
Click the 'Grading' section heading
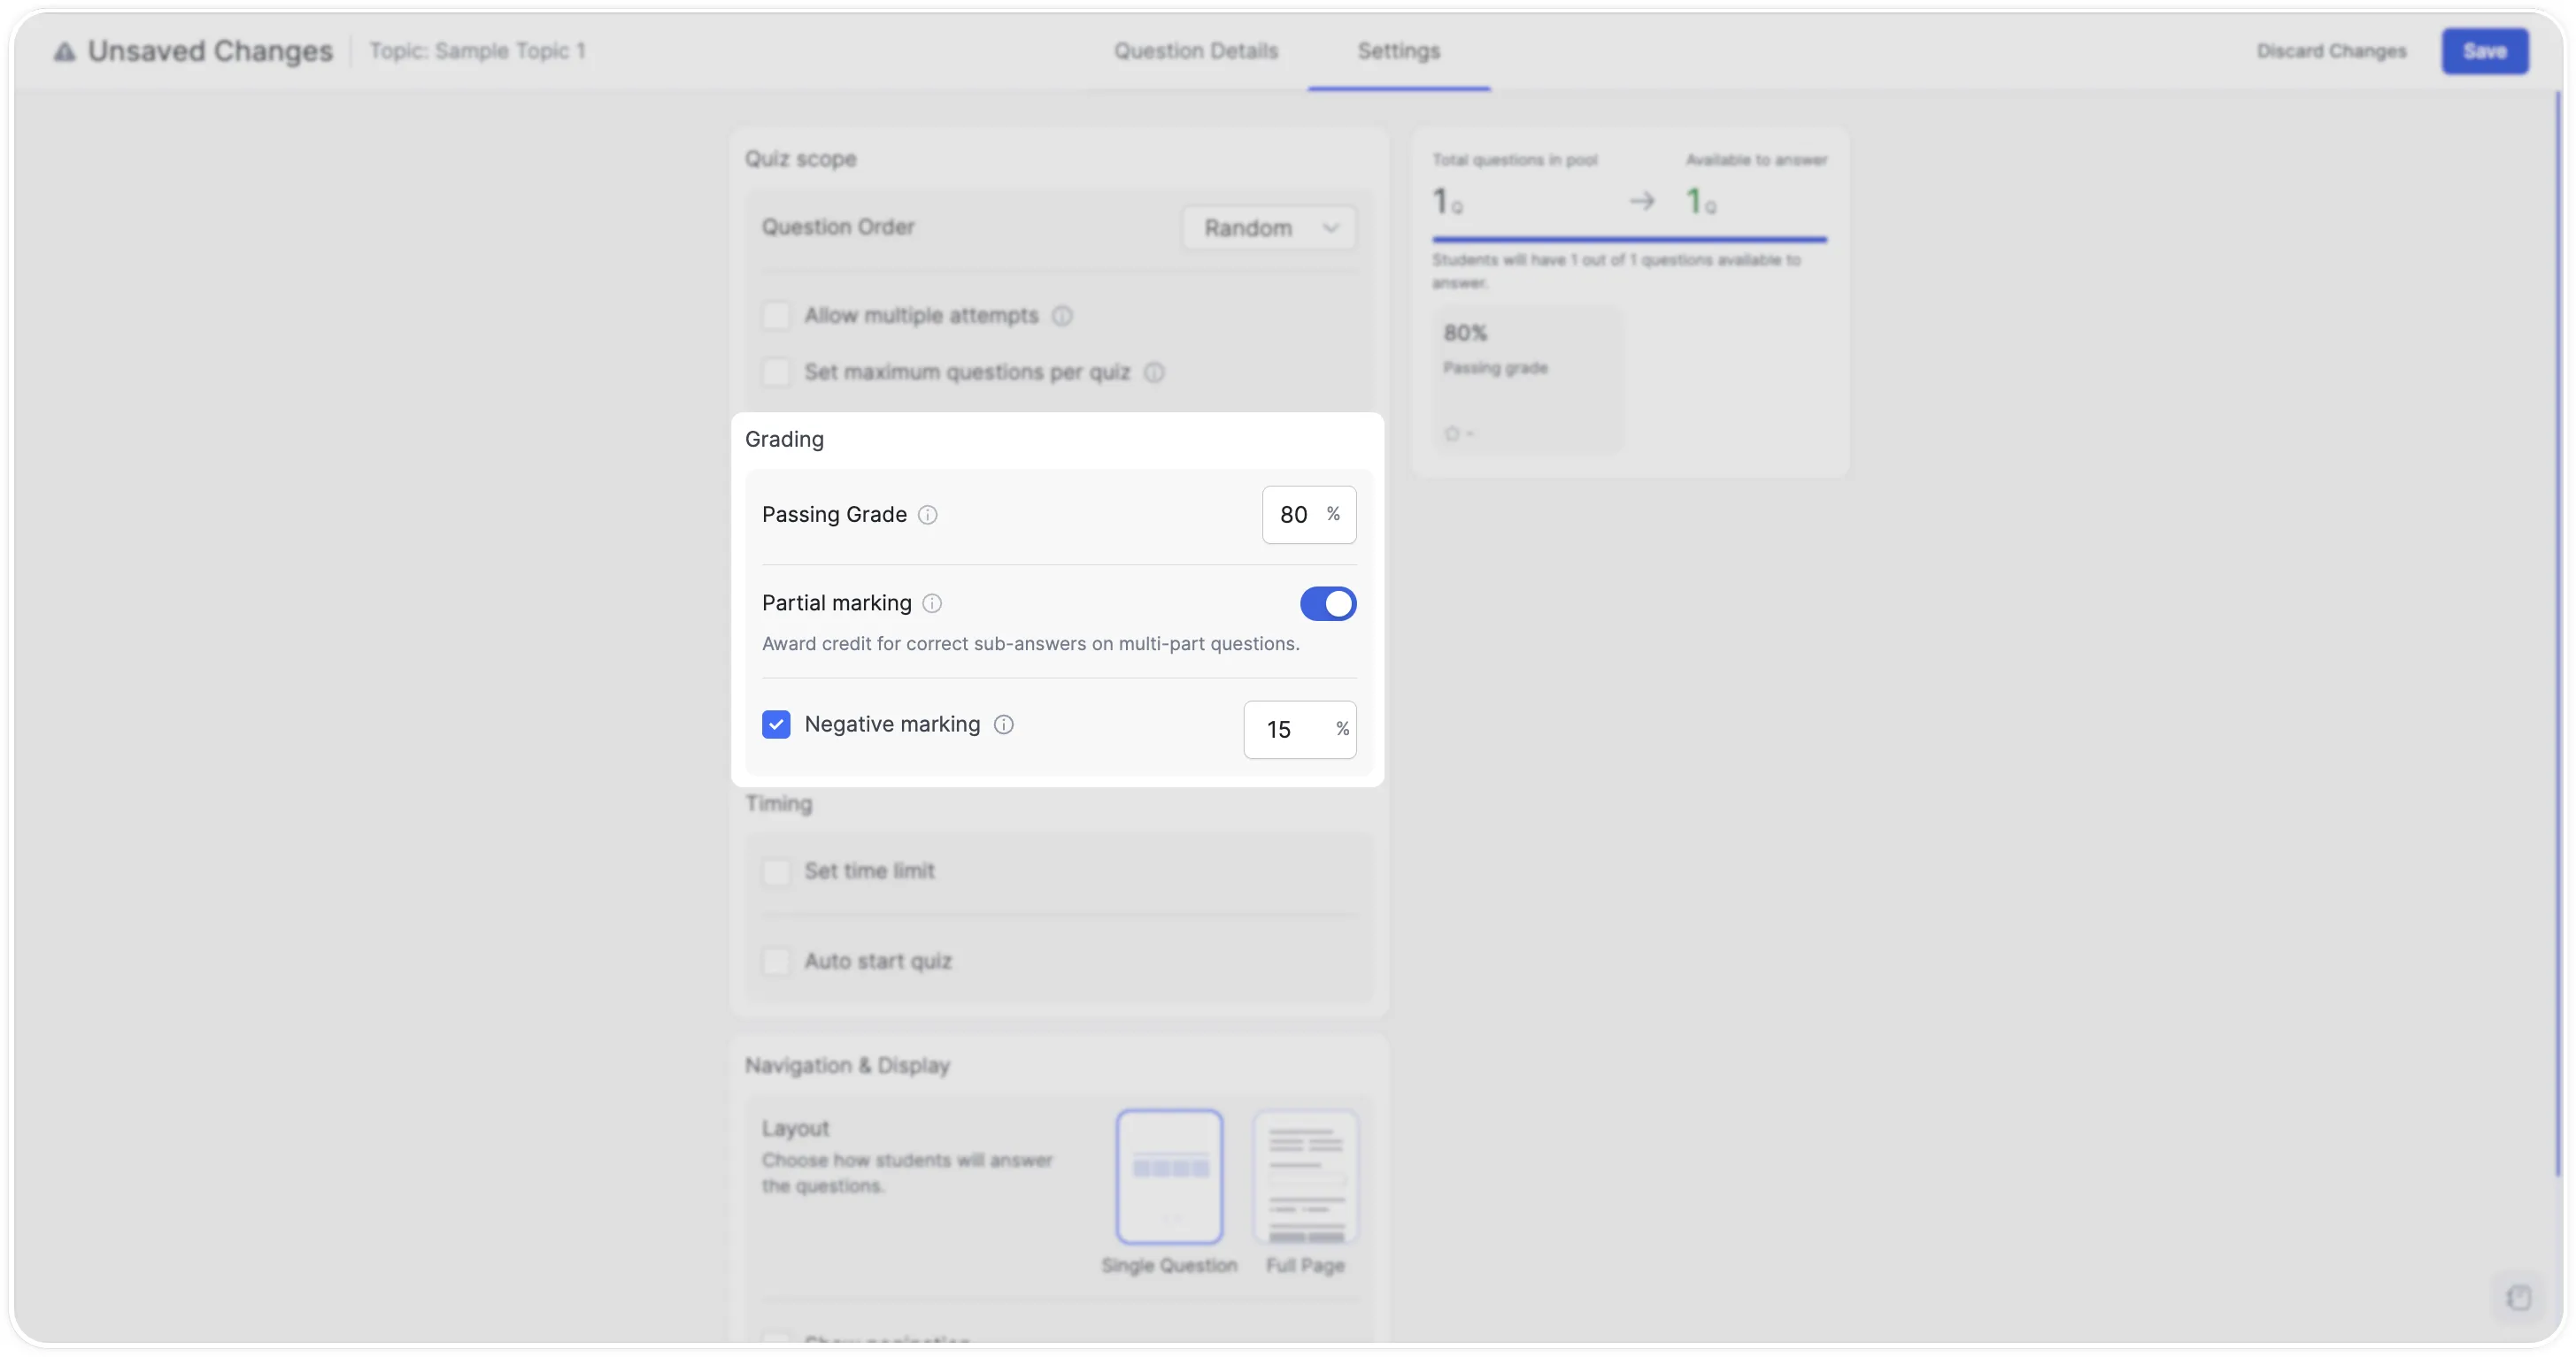click(x=784, y=440)
